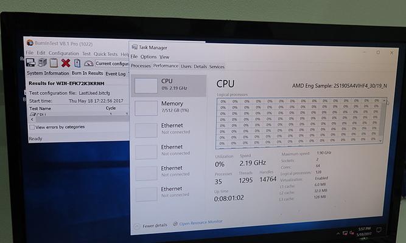
Task: Open Resource Monitor link
Action: 201,222
